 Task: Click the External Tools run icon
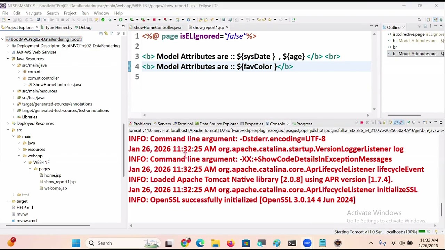coord(143,19)
